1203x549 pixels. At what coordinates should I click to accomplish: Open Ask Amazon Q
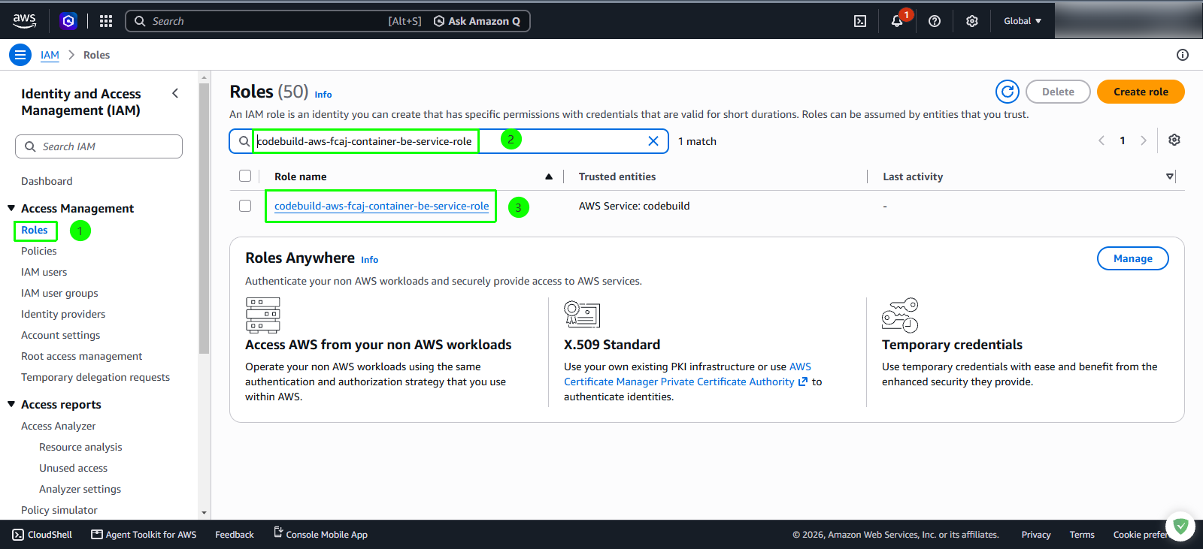coord(477,21)
